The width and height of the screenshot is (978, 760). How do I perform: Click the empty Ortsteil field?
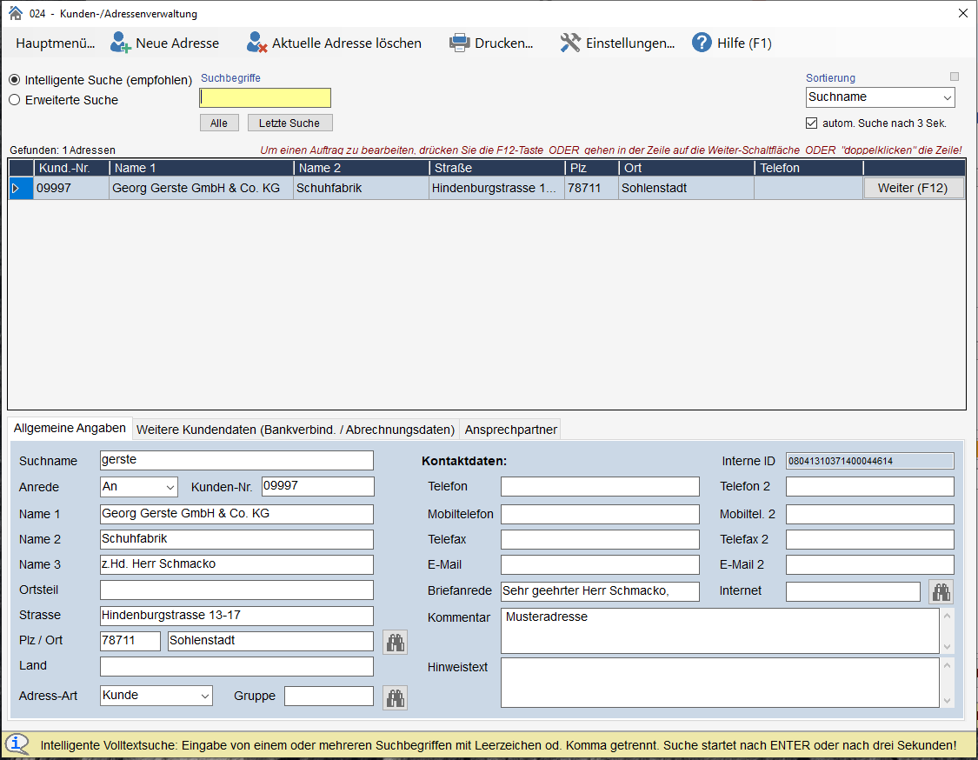(x=236, y=590)
